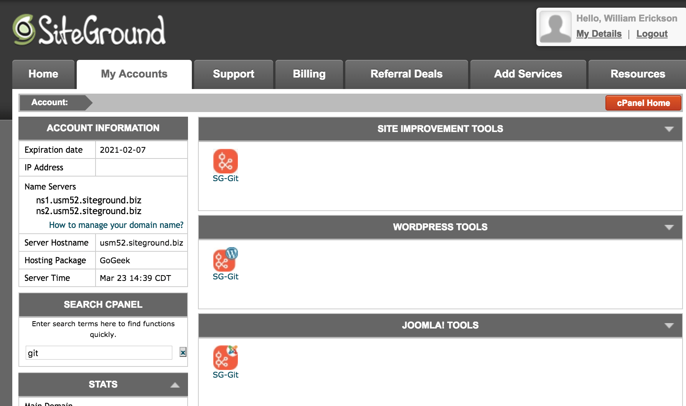Click the cPanel Home button

[x=643, y=103]
